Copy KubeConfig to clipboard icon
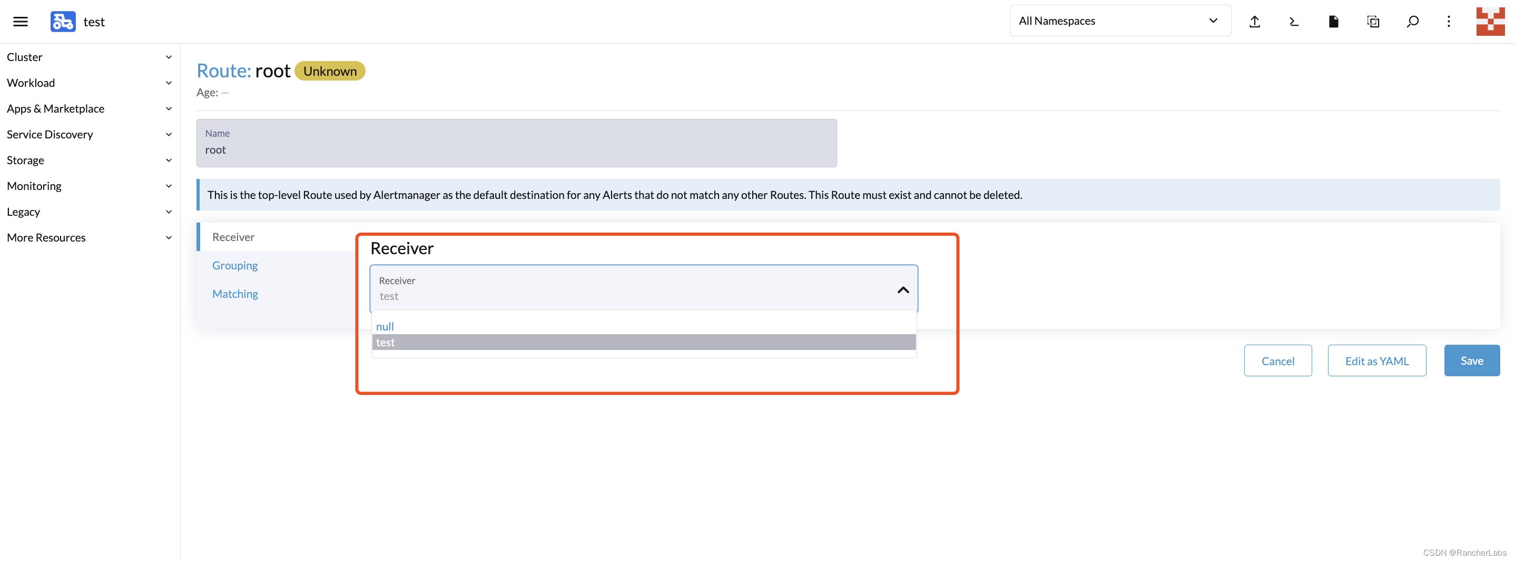 pyautogui.click(x=1373, y=22)
